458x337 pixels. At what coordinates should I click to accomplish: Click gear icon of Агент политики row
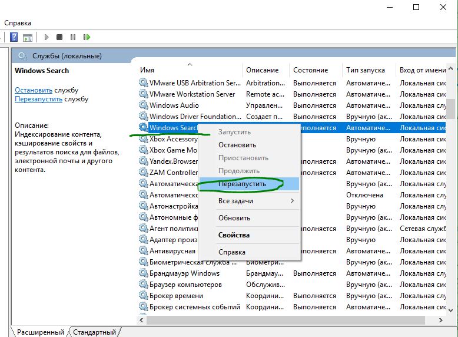[x=143, y=228]
